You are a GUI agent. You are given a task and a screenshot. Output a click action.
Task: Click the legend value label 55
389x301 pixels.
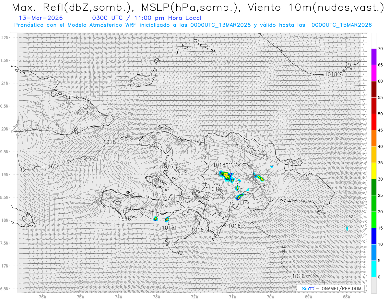(380, 97)
